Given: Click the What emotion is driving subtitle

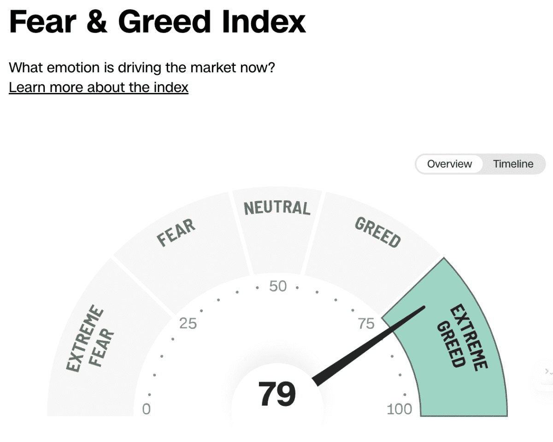Looking at the screenshot, I should coord(142,68).
